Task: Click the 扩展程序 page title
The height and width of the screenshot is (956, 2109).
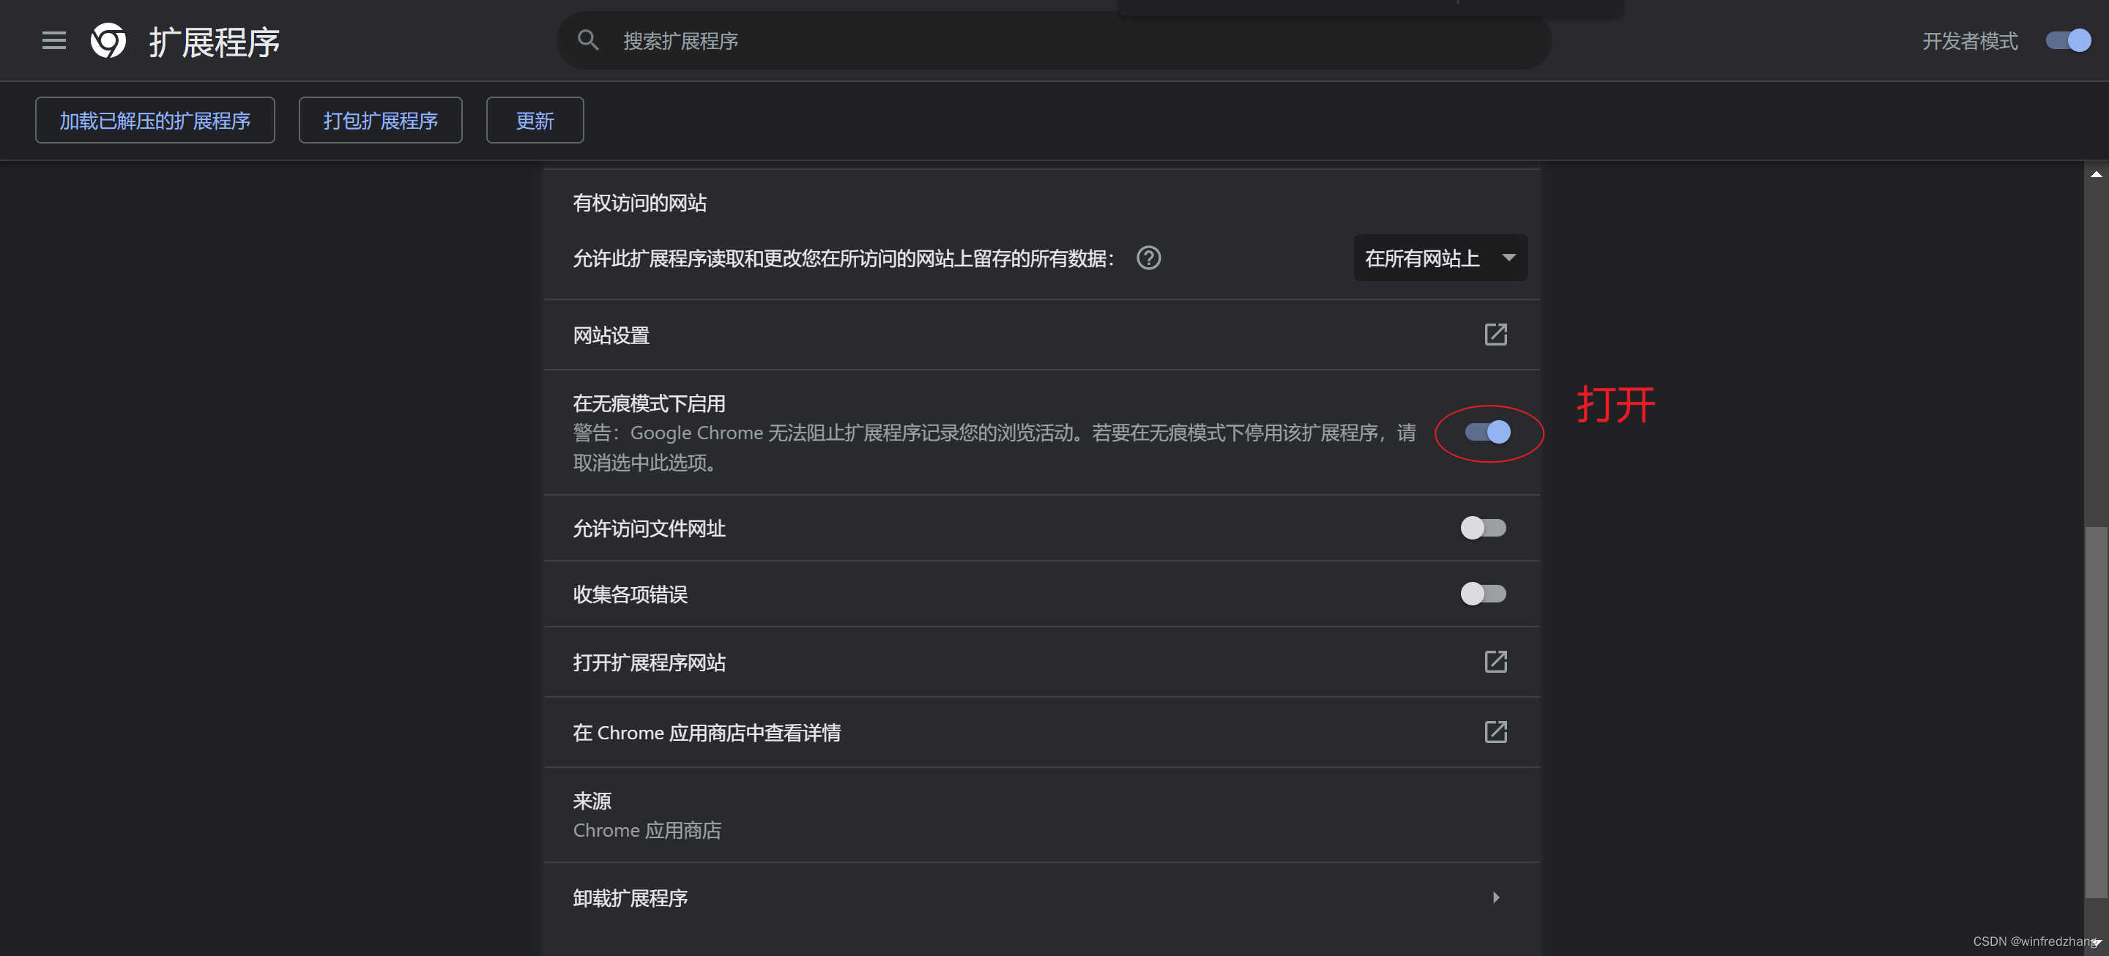Action: [214, 42]
